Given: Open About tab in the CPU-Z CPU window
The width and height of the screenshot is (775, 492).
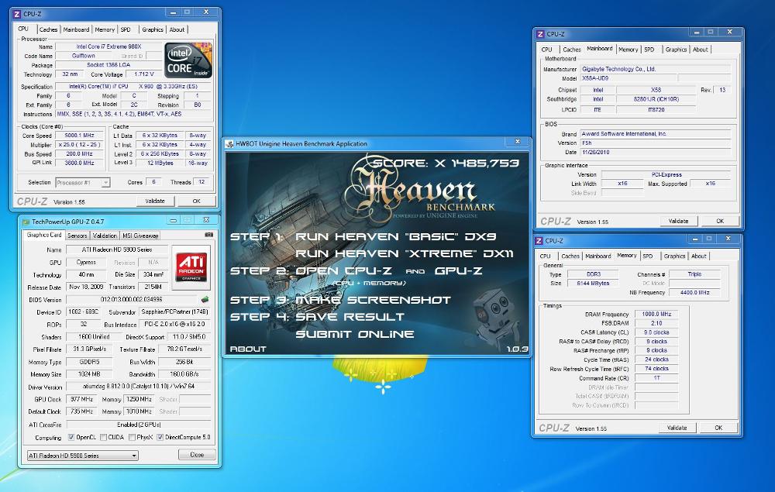Looking at the screenshot, I should (177, 29).
